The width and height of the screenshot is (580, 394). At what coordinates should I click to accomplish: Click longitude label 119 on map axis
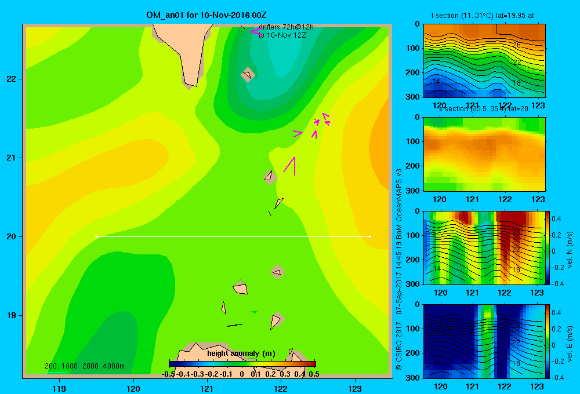59,388
